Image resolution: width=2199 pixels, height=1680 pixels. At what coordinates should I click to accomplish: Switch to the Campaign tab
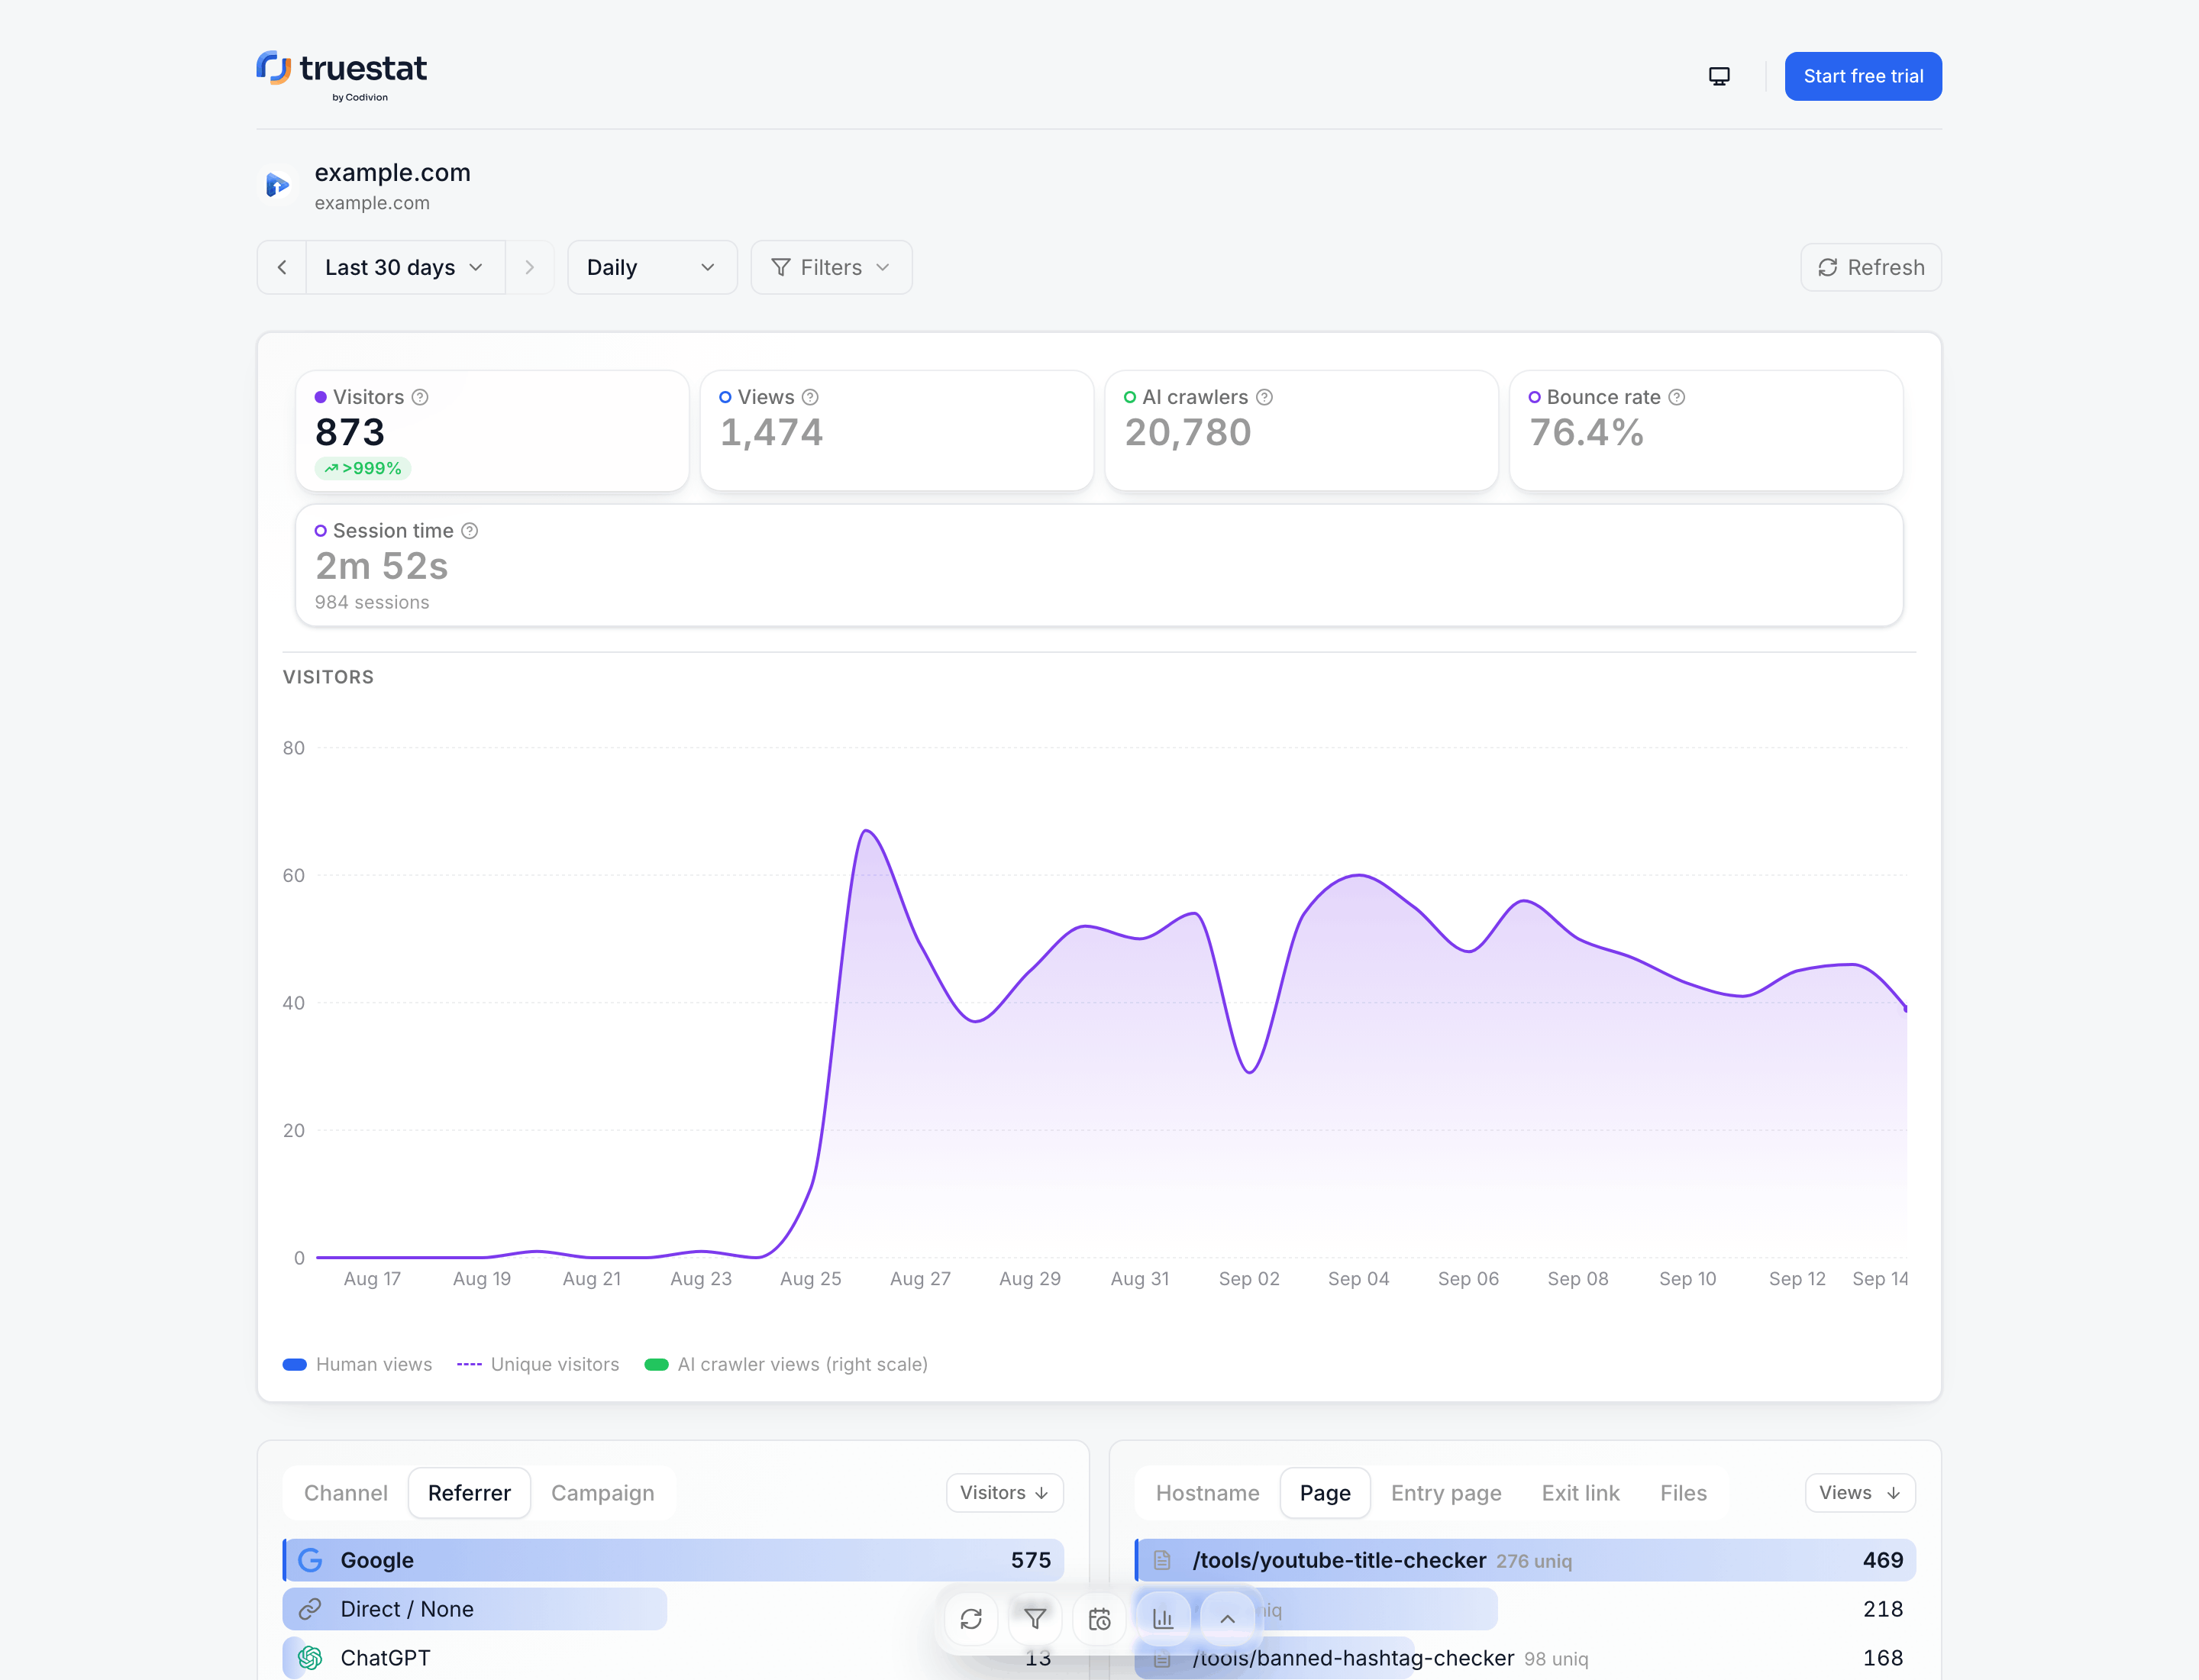click(603, 1493)
